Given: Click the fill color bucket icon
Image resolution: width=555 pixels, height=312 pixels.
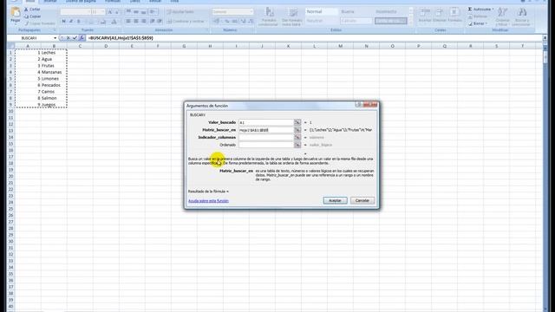Looking at the screenshot, I should 103,22.
